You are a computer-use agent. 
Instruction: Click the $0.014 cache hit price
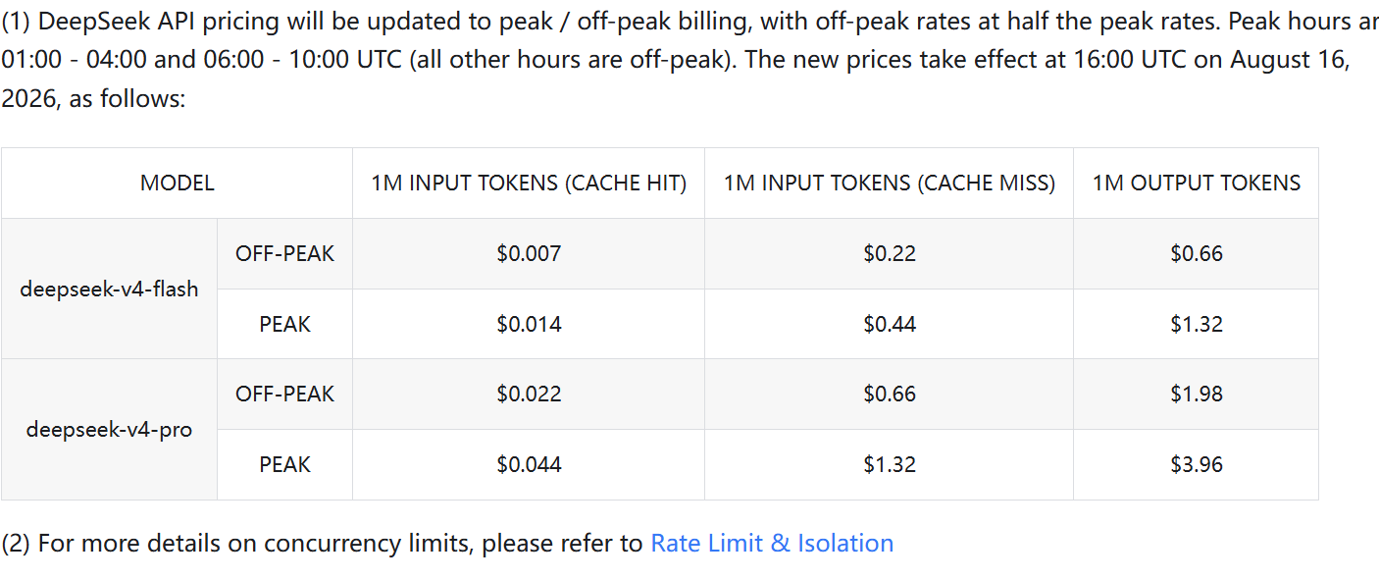pos(529,324)
